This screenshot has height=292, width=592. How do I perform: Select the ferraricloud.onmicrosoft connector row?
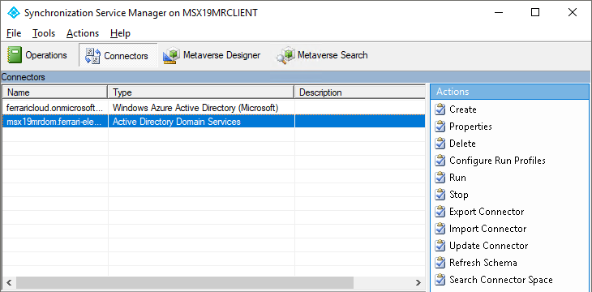tap(214, 108)
